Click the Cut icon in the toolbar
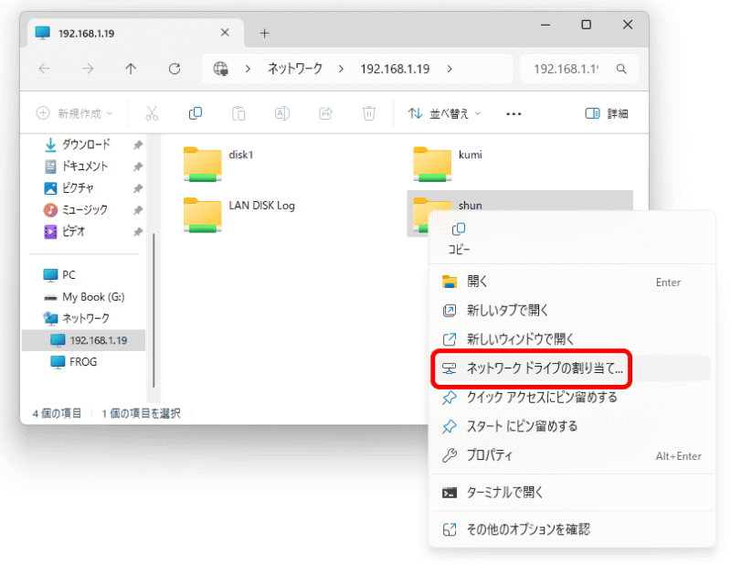Image resolution: width=731 pixels, height=565 pixels. coord(153,113)
